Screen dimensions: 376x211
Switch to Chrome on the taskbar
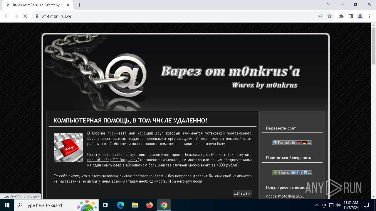click(x=164, y=205)
